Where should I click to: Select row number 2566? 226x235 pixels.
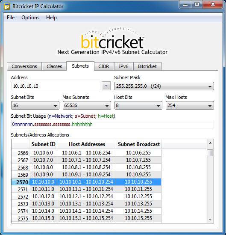click(21, 153)
